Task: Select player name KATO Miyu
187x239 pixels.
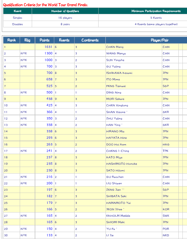Action: tap(114, 157)
